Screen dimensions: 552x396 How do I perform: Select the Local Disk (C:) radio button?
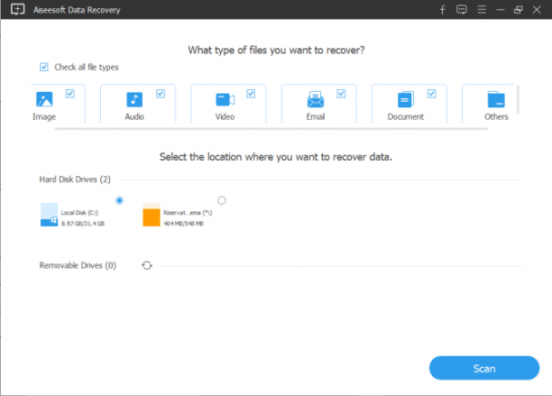click(120, 200)
